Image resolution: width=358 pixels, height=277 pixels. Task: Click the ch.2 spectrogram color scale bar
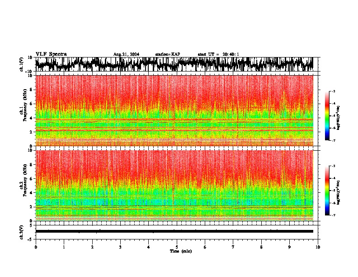click(x=327, y=191)
